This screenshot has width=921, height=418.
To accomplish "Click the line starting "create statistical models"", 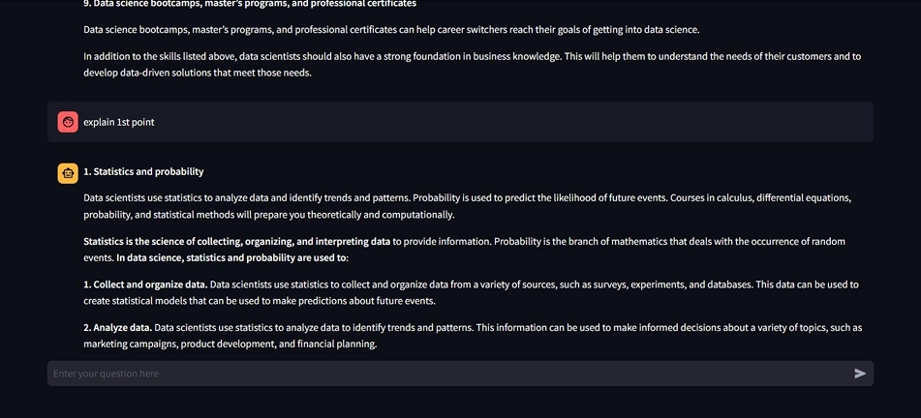I will coord(259,301).
